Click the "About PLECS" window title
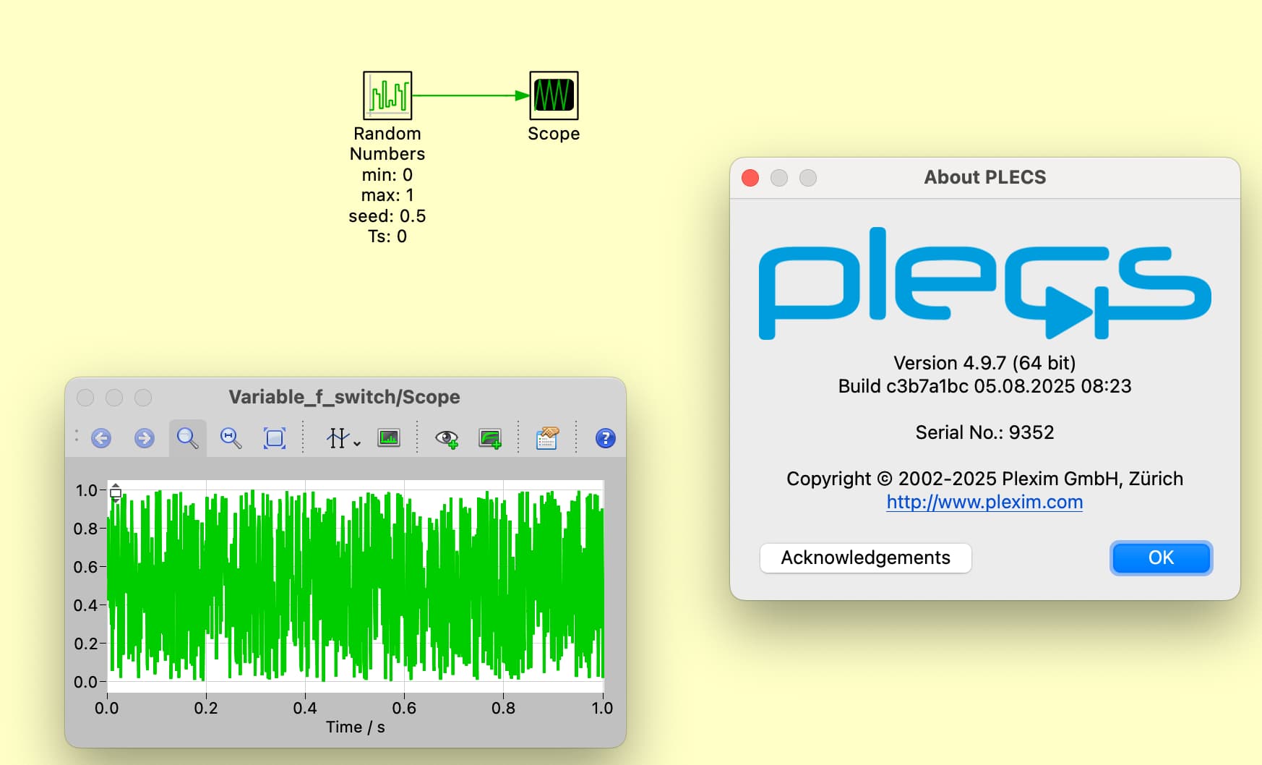Screen dimensions: 1262x765 coord(984,177)
